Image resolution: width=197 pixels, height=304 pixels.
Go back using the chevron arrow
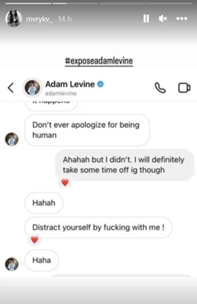click(11, 88)
